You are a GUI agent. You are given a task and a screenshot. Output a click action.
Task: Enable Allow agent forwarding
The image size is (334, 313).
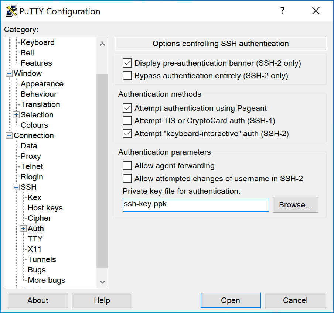coord(127,165)
